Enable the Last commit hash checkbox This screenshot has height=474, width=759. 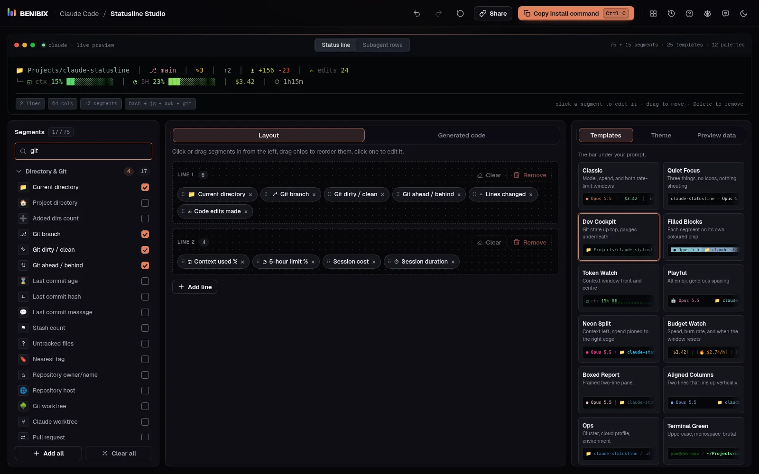pos(145,297)
